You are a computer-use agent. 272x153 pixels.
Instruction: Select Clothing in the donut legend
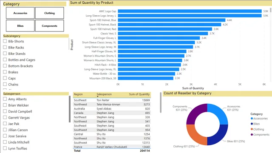click(257, 129)
